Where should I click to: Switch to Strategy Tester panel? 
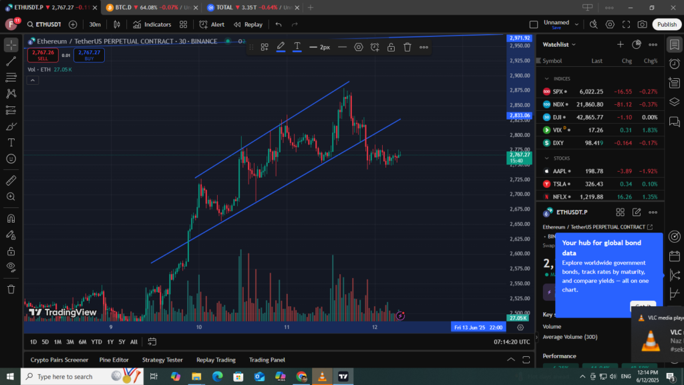point(162,360)
